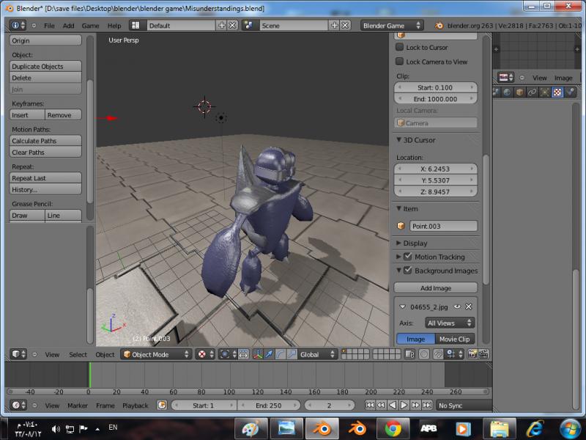Open the Blender Game engine dropdown
Screen dimensions: 586x440
pos(393,26)
